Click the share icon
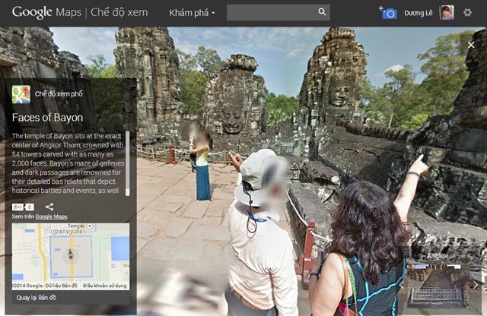The height and width of the screenshot is (316, 487). pos(49,207)
